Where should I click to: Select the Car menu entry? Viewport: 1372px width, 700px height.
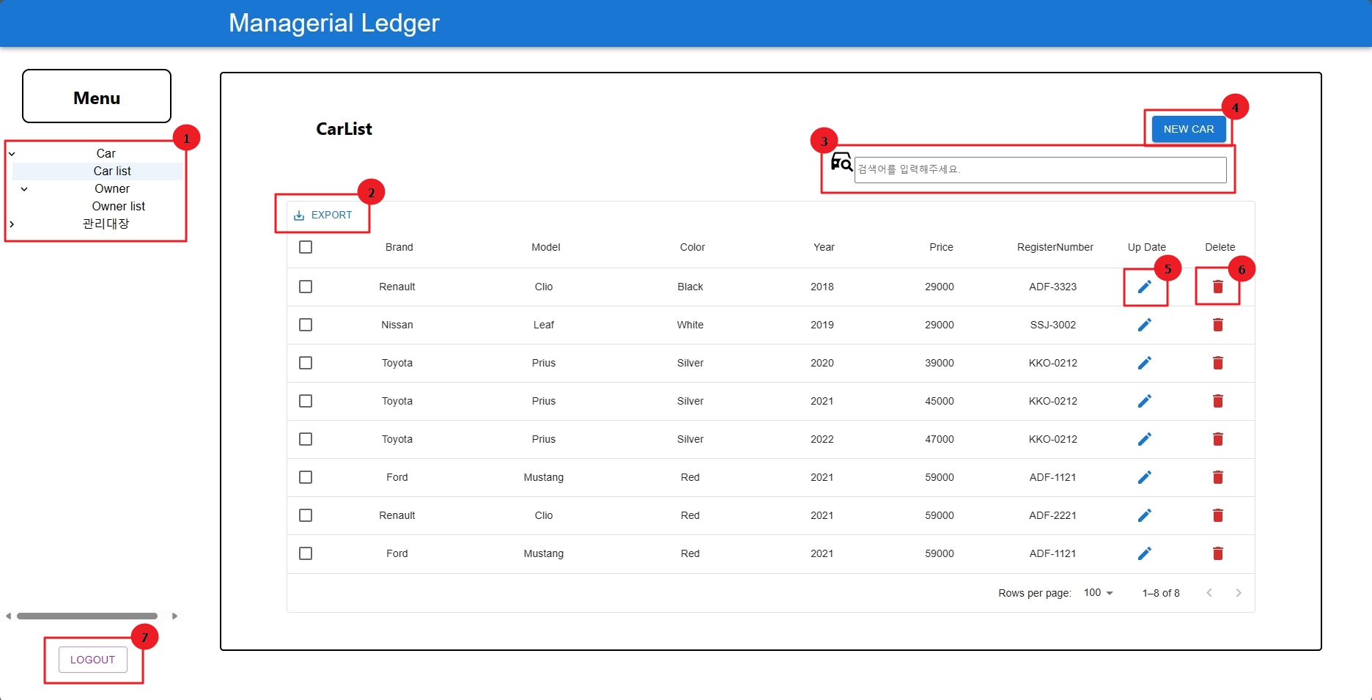106,154
